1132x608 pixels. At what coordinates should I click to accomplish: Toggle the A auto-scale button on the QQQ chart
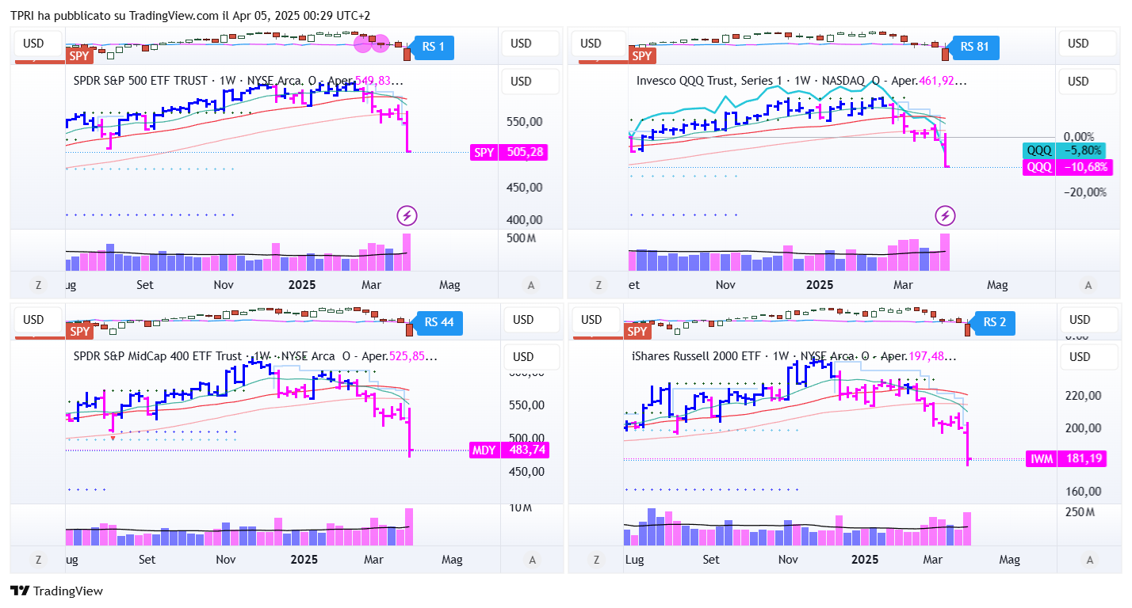[1088, 285]
